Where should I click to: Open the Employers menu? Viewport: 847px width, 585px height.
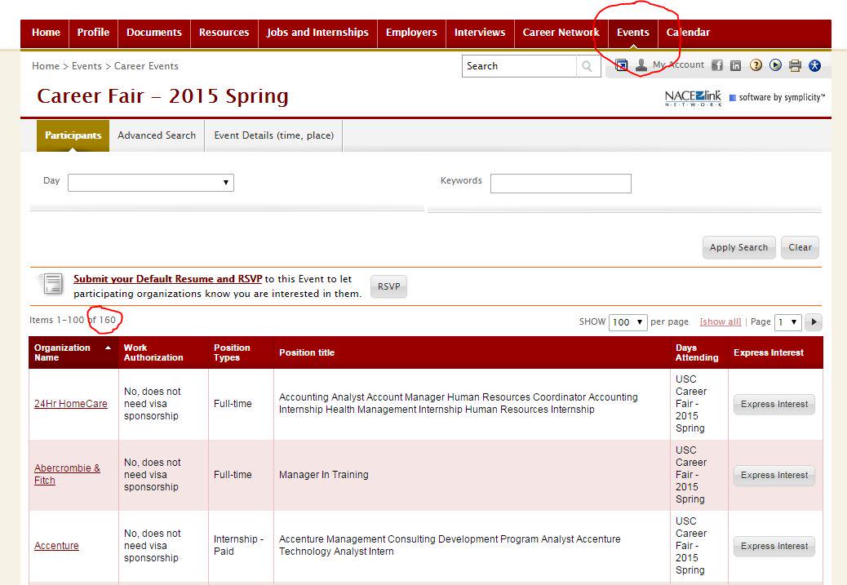click(411, 33)
